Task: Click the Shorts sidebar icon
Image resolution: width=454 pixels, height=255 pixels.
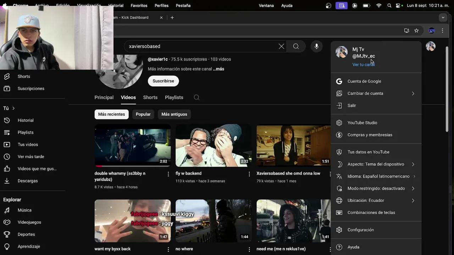Action: tap(7, 76)
